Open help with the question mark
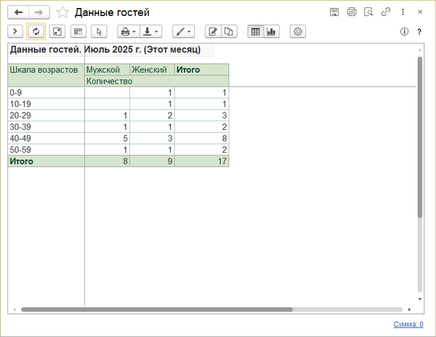 tap(419, 31)
